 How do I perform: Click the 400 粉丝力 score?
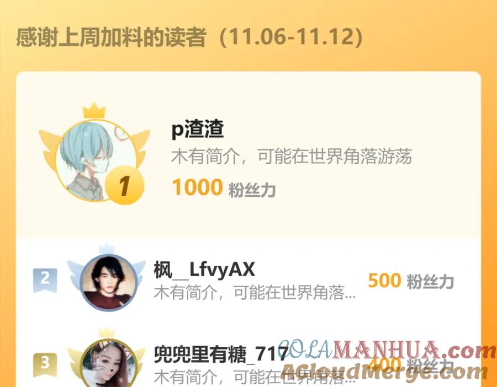[411, 365]
